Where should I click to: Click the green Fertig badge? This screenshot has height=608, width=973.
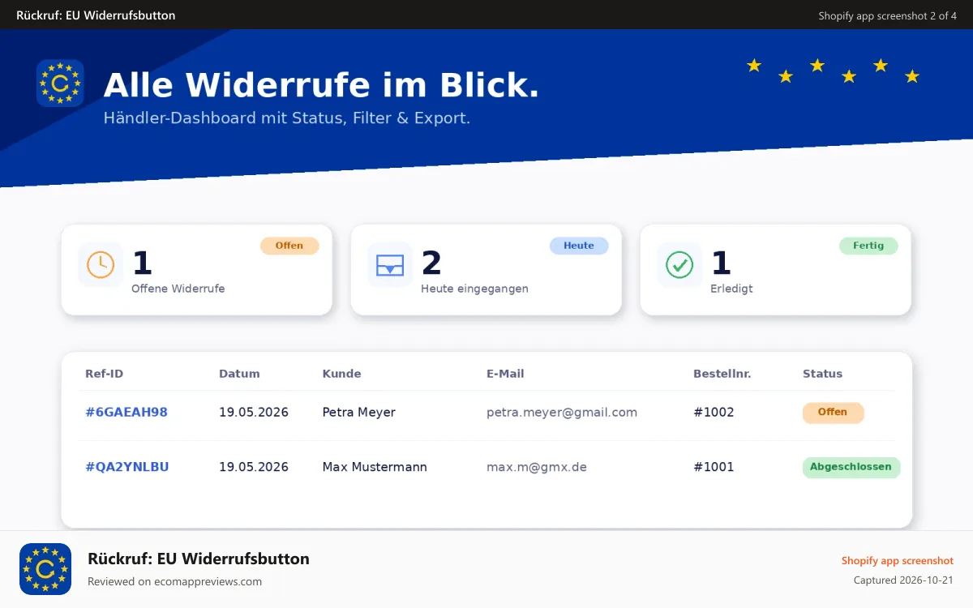point(868,246)
